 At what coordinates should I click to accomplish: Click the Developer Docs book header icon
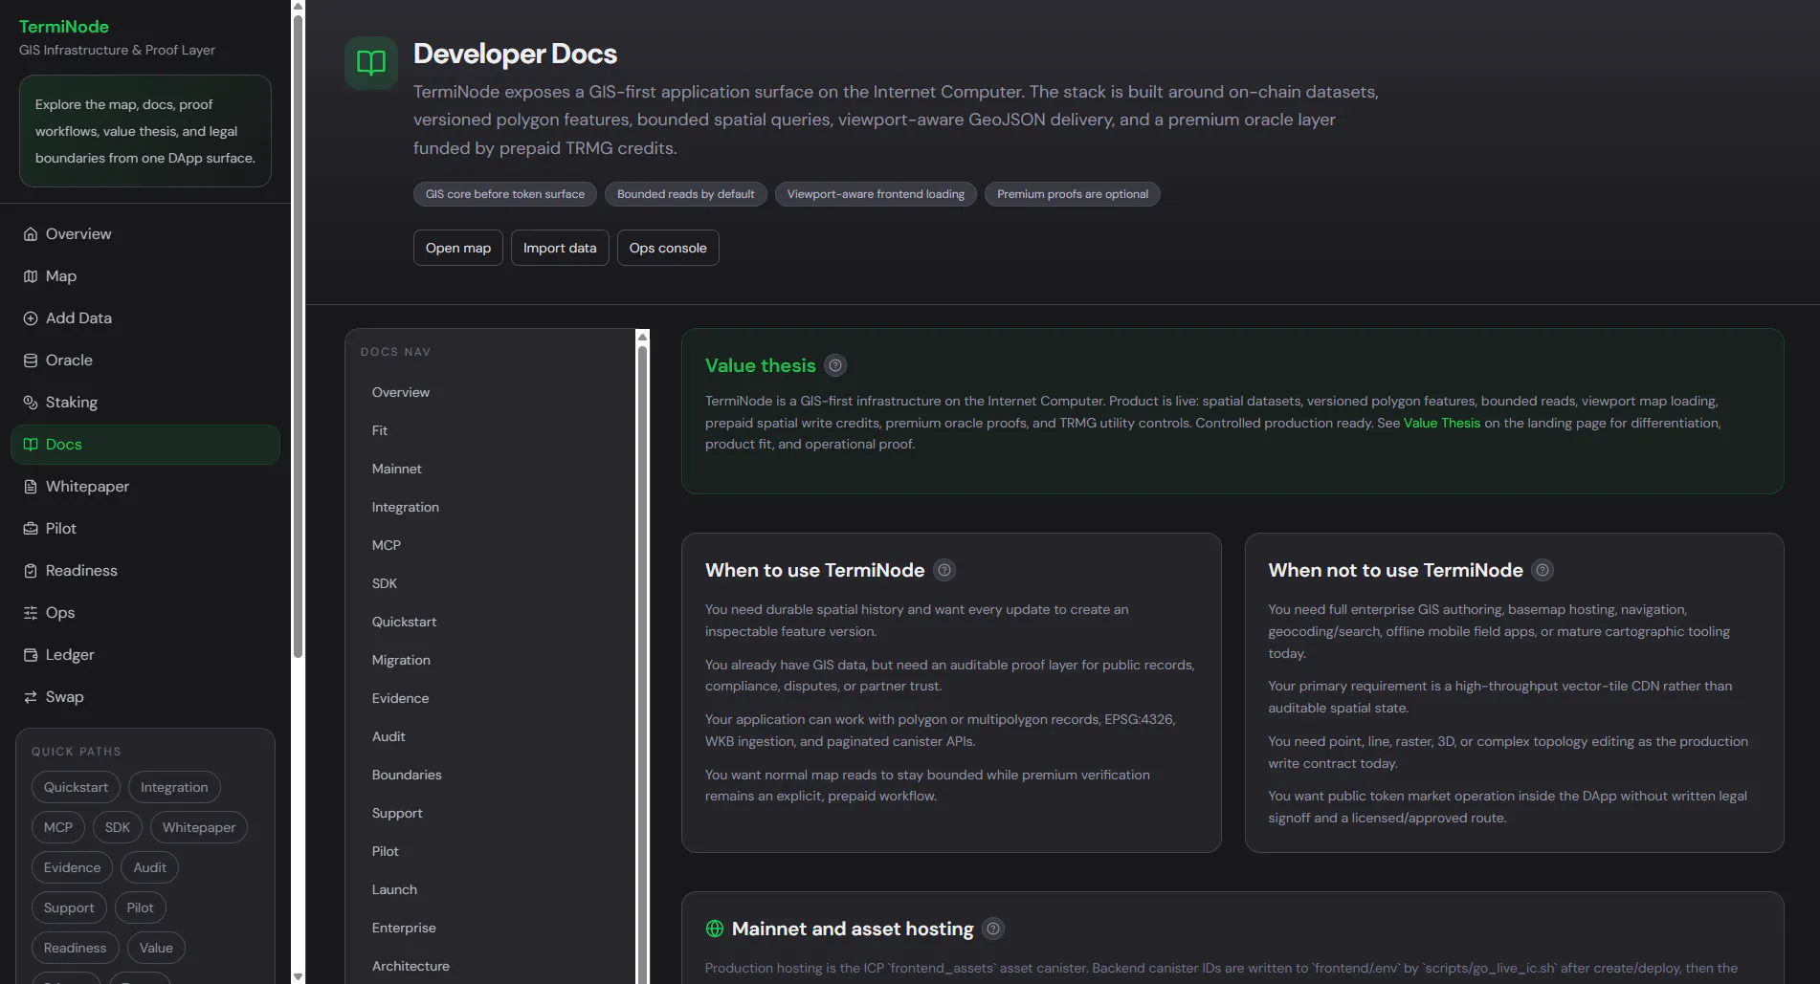[371, 63]
